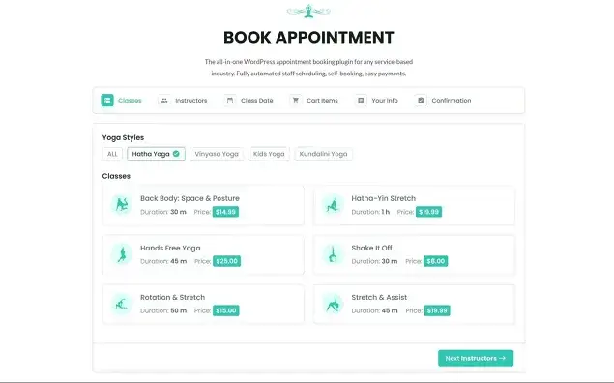Choose the Back Body: Space & Posture class

point(203,205)
